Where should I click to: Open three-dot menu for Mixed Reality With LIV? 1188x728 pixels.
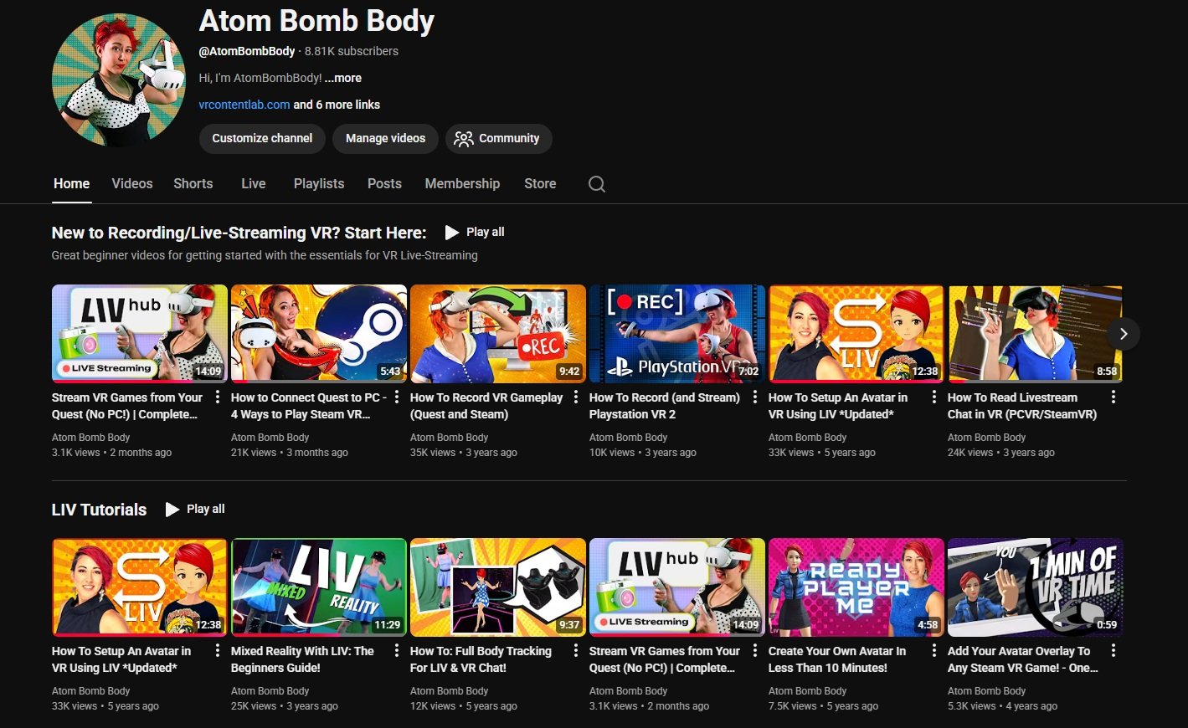click(397, 651)
